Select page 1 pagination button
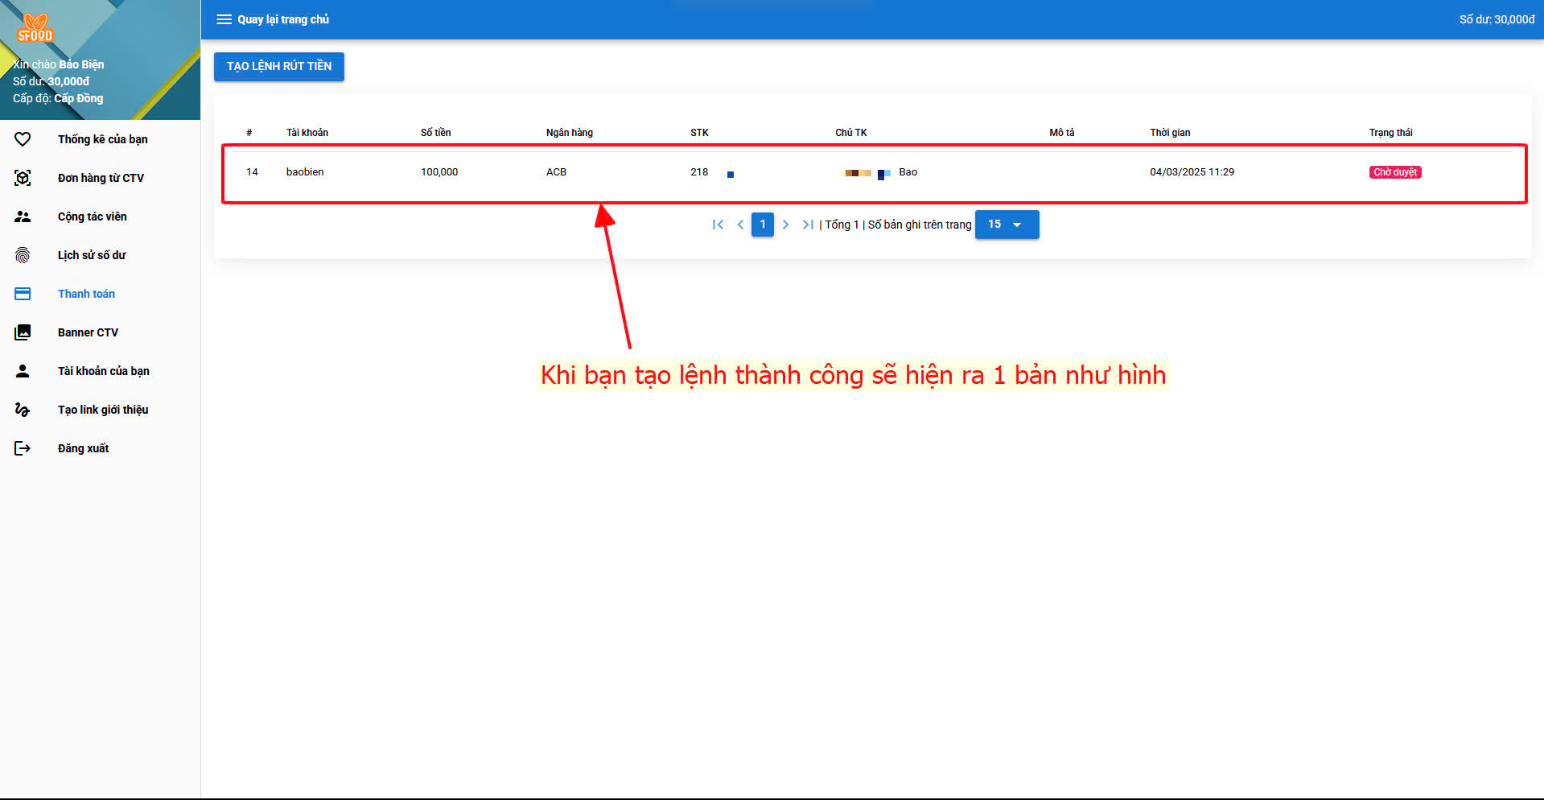The height and width of the screenshot is (800, 1544). pyautogui.click(x=762, y=225)
